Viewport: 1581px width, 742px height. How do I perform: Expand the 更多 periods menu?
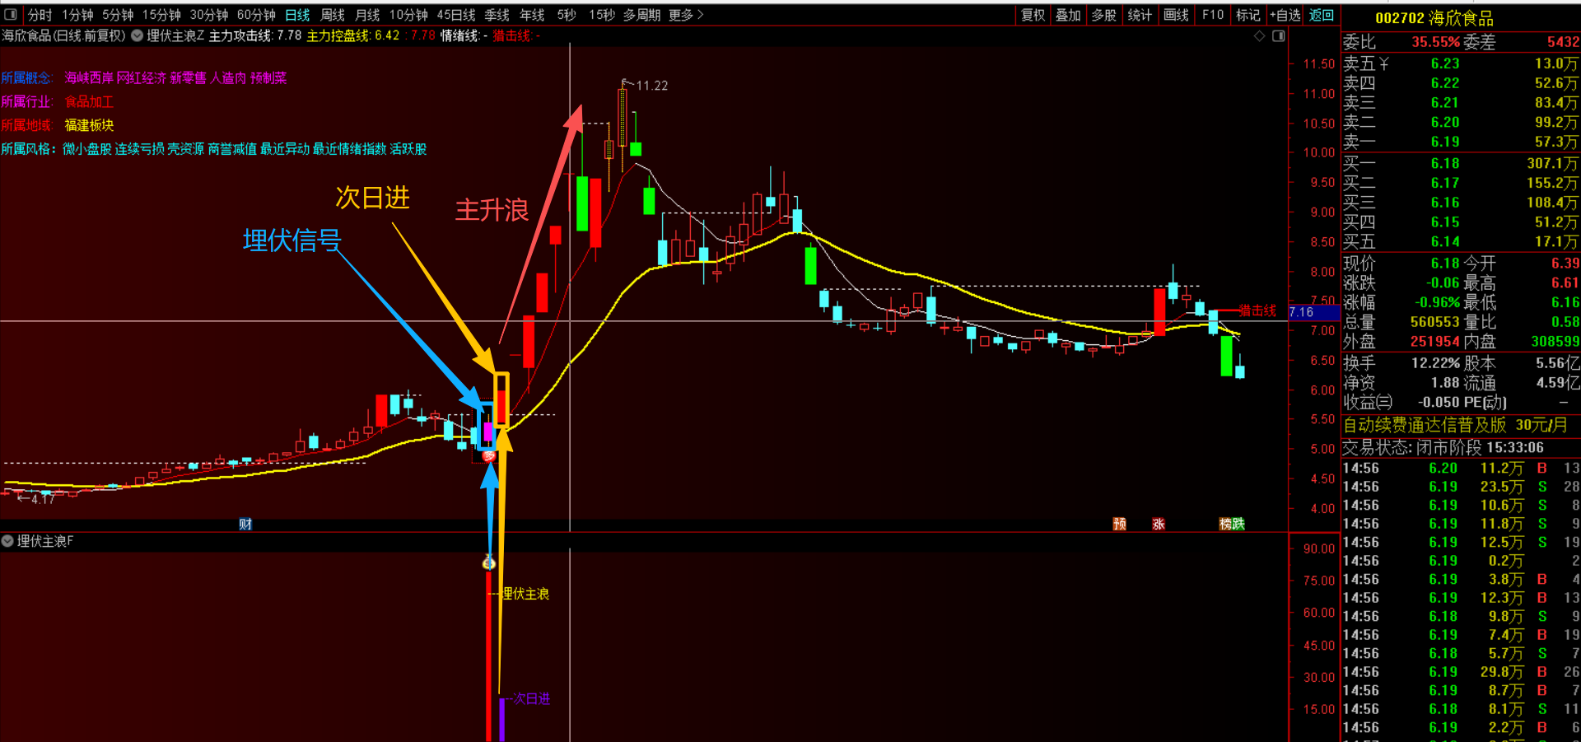[x=686, y=15]
